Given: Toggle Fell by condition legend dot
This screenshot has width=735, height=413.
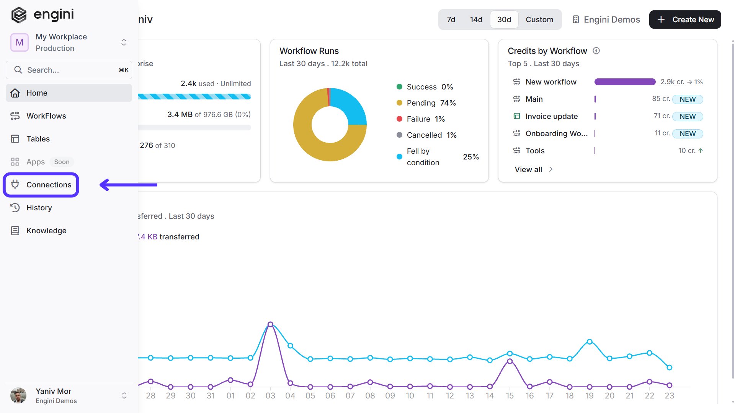Looking at the screenshot, I should coord(399,157).
